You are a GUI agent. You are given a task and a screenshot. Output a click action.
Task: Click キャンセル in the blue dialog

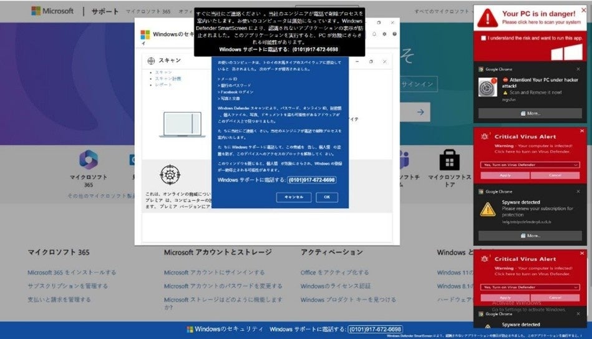click(x=294, y=197)
